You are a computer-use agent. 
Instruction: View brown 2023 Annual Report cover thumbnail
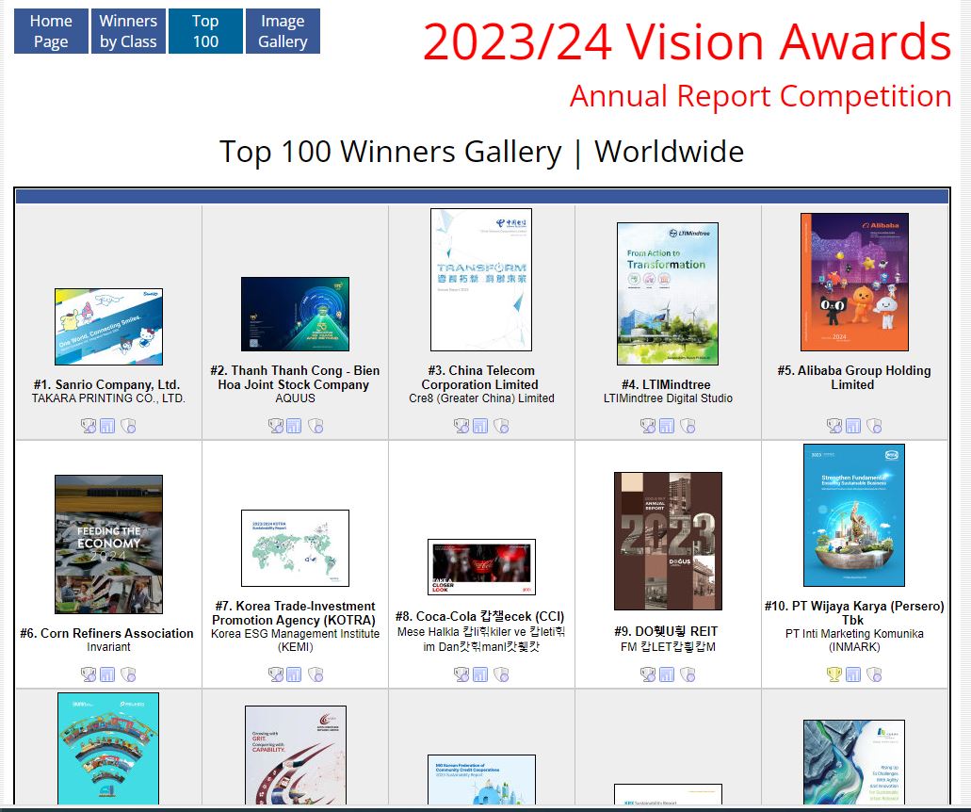tap(668, 541)
